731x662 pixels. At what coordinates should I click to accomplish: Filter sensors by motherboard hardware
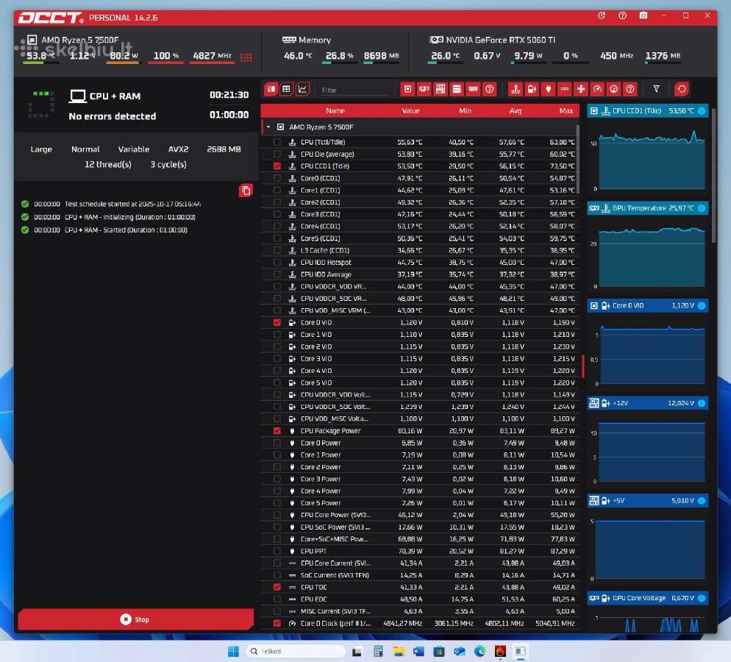441,89
